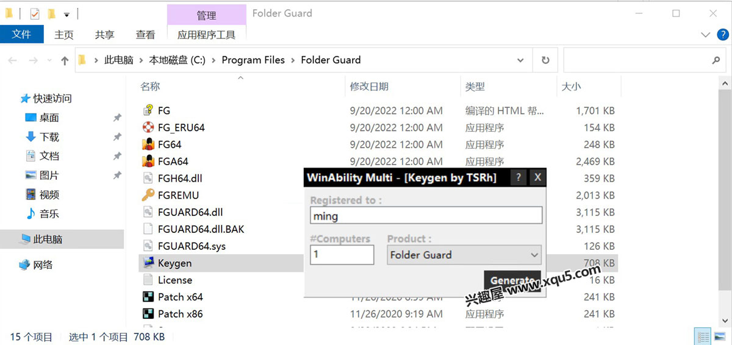Navigate to 此电脑 in breadcrumb
Viewport: 732px width, 345px height.
click(x=119, y=60)
